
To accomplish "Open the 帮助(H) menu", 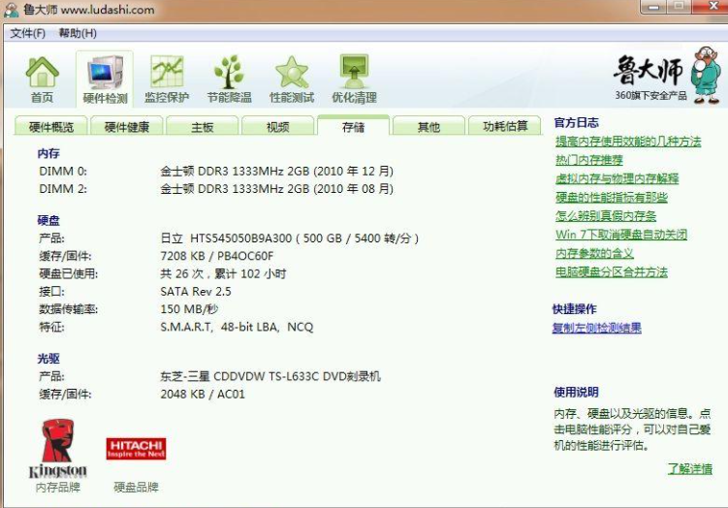I will pyautogui.click(x=78, y=33).
